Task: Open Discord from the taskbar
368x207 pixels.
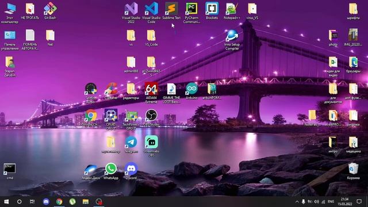Action: 46,202
